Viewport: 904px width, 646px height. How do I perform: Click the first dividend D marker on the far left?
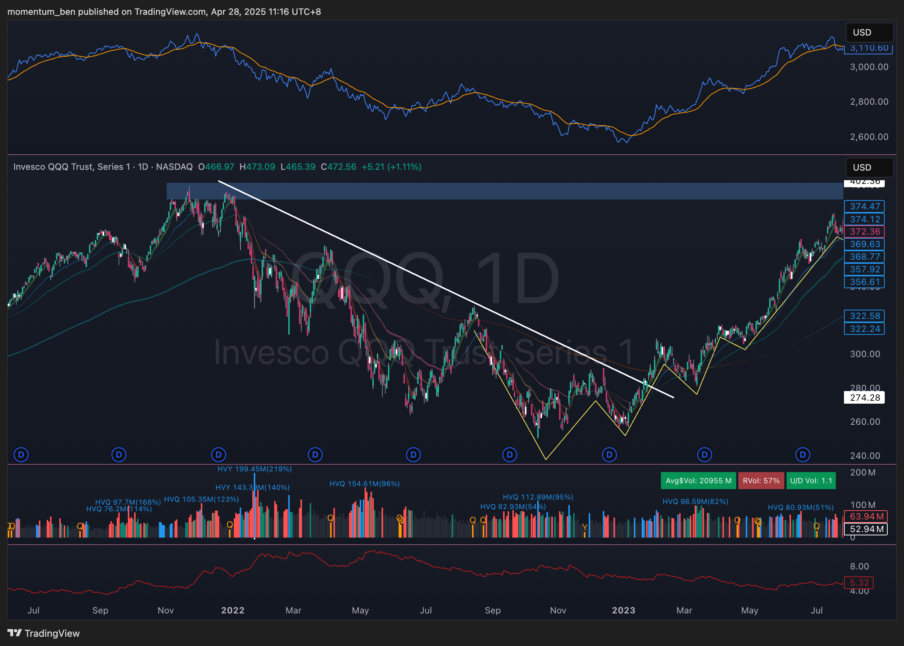point(21,454)
